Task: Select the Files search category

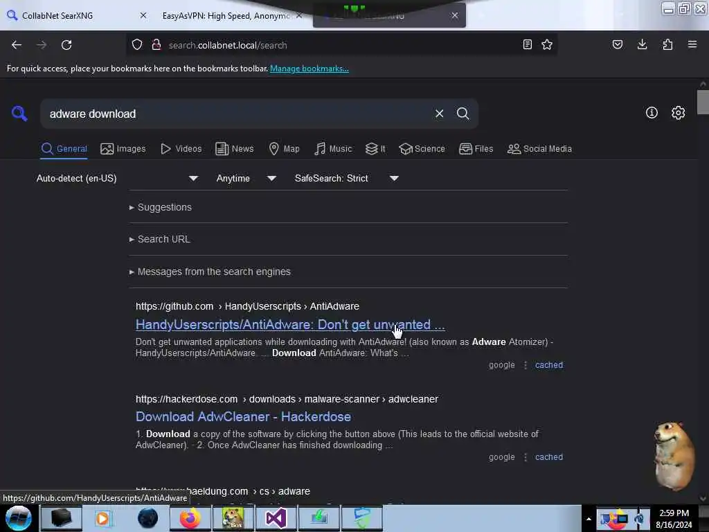Action: [476, 149]
